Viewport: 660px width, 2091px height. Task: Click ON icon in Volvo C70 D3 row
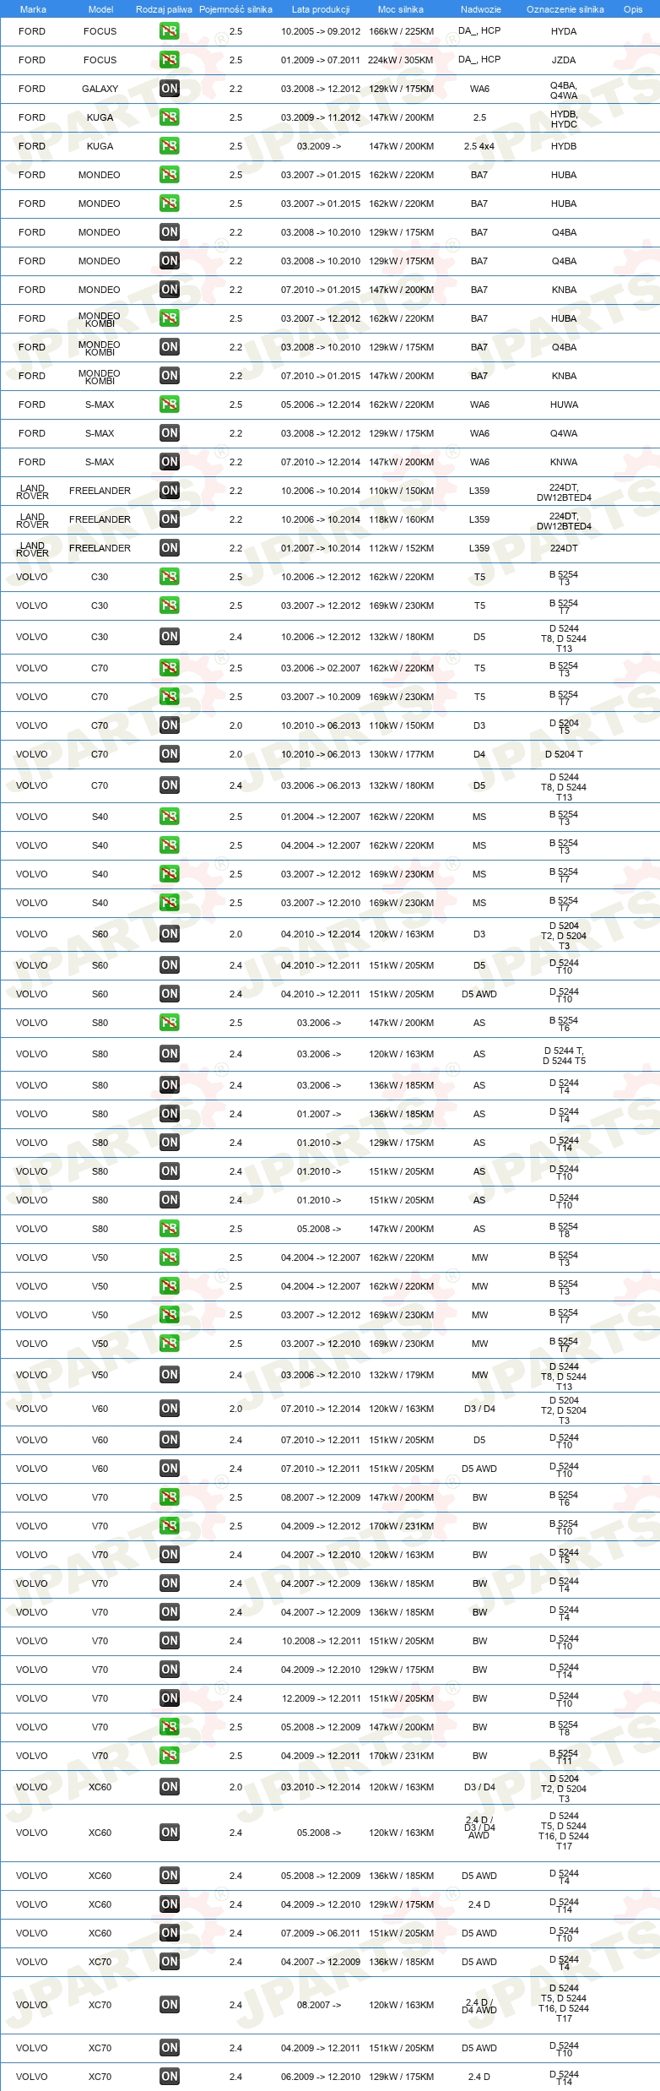pyautogui.click(x=170, y=725)
